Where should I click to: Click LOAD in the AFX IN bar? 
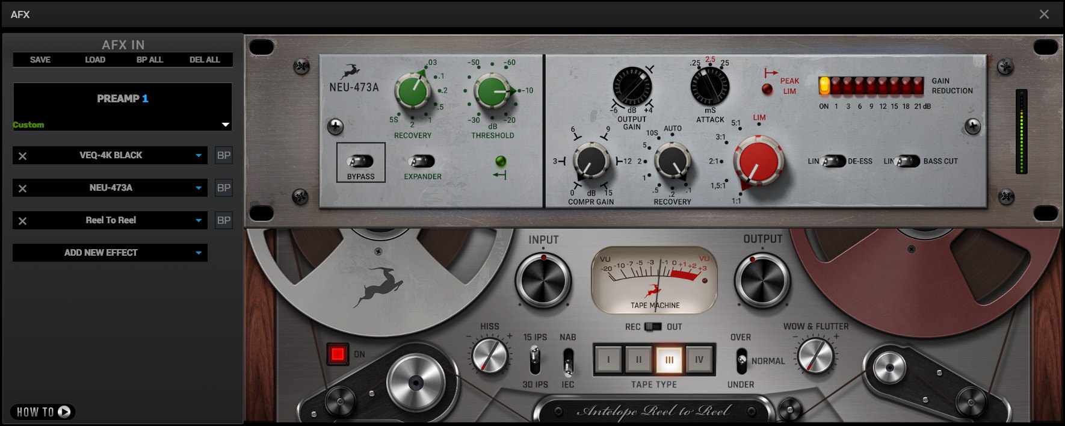[x=95, y=60]
